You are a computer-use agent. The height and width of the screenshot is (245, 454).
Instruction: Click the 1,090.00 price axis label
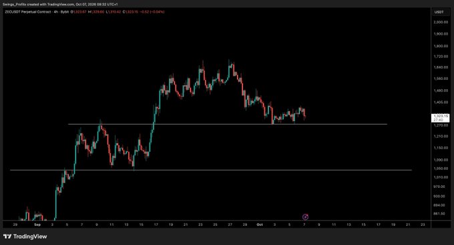441,160
